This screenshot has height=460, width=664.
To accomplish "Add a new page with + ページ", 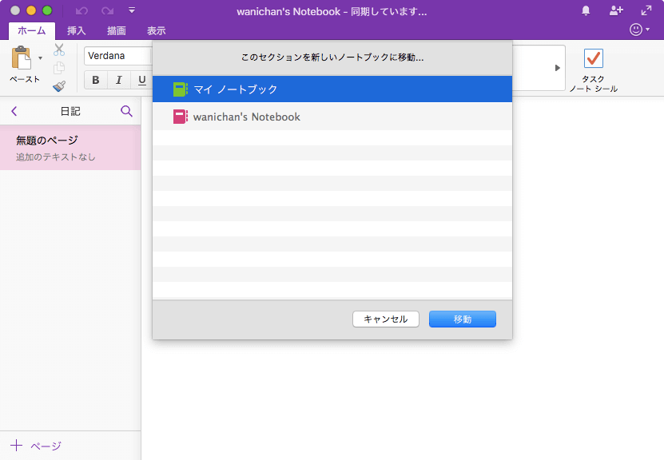I will point(36,446).
